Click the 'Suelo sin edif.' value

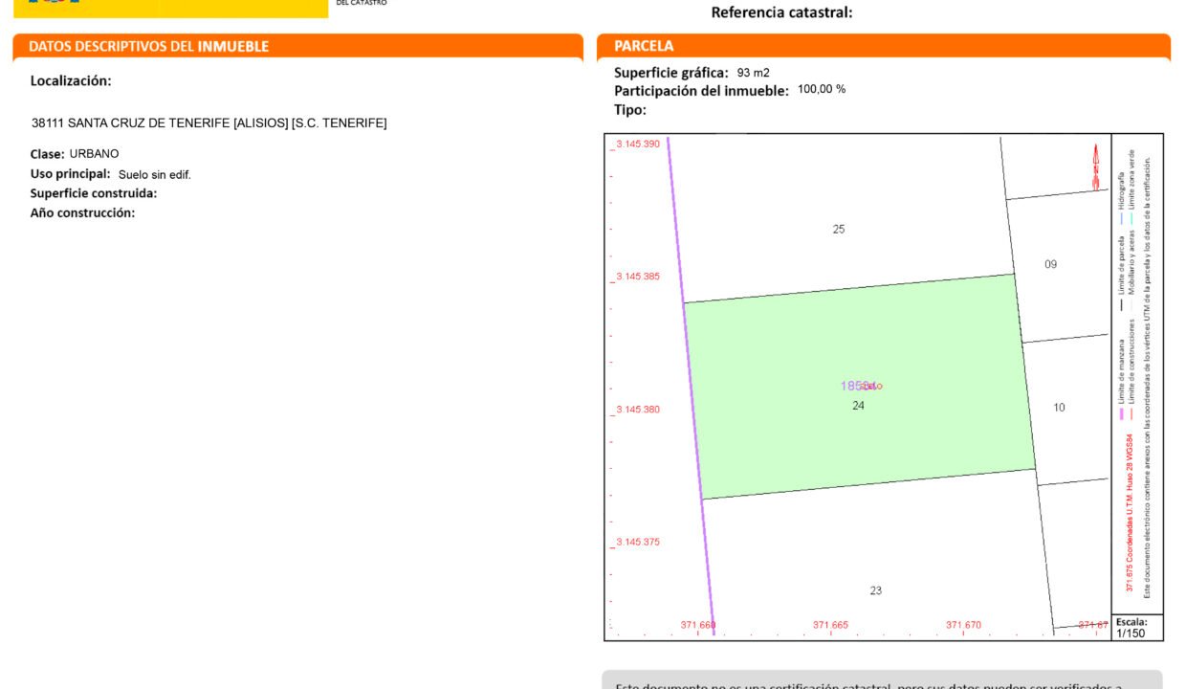click(155, 175)
